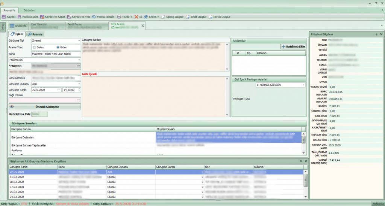Select history row dated 30.03.2020
The height and width of the screenshot is (206, 385).
click(156, 182)
